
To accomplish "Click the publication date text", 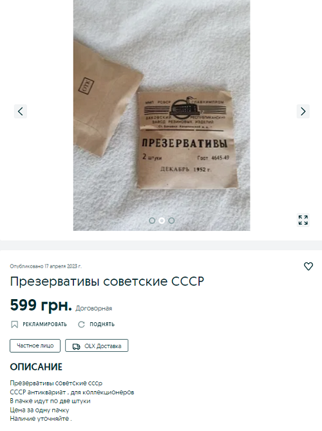I will click(x=46, y=266).
